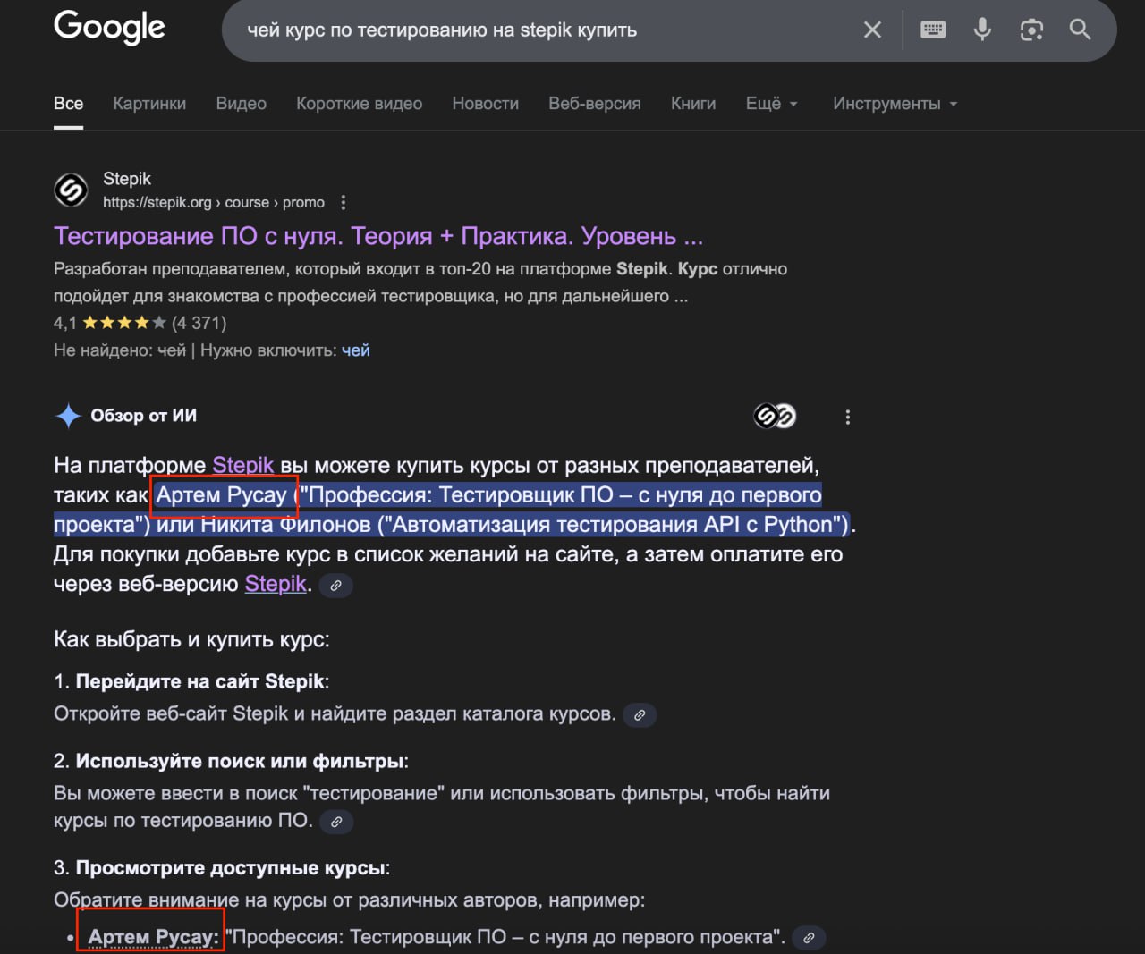Open the Инструменты dropdown
This screenshot has width=1145, height=954.
point(895,104)
